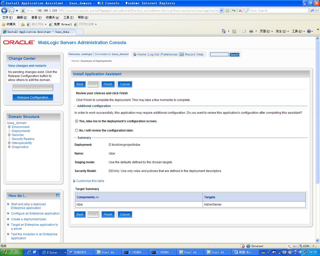Click Release Configuration button

click(x=33, y=97)
